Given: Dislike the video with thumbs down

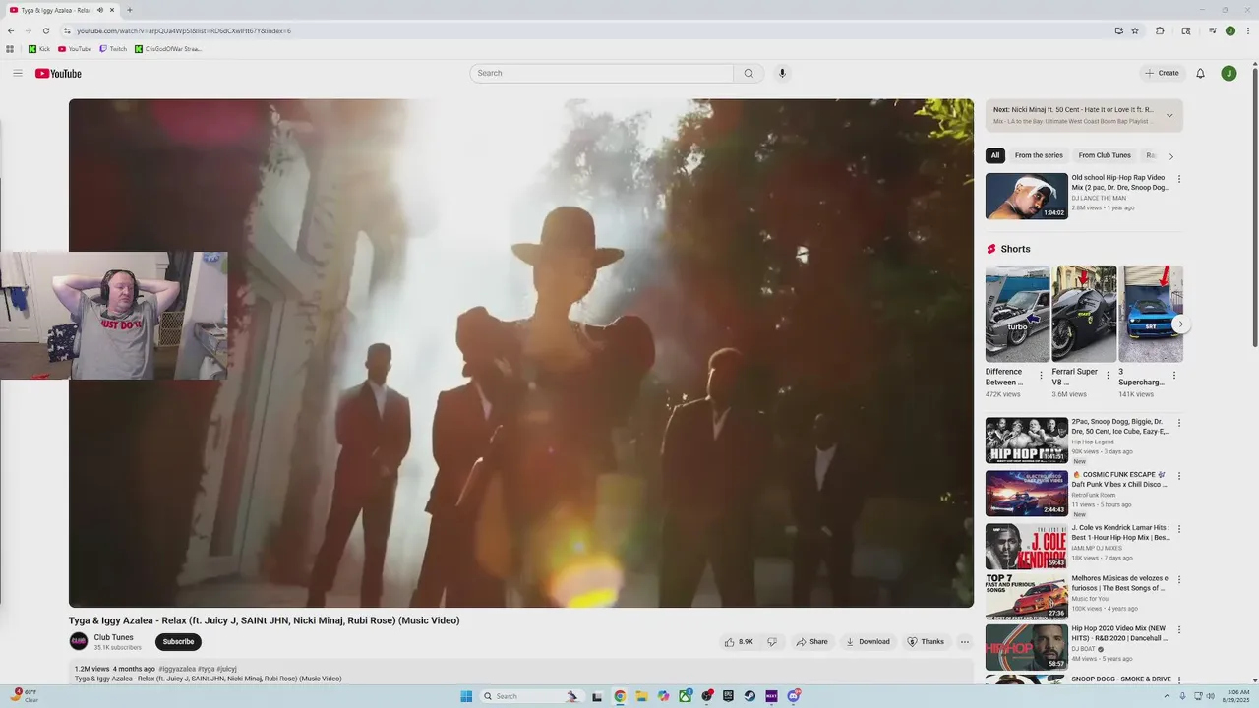Looking at the screenshot, I should pyautogui.click(x=772, y=642).
